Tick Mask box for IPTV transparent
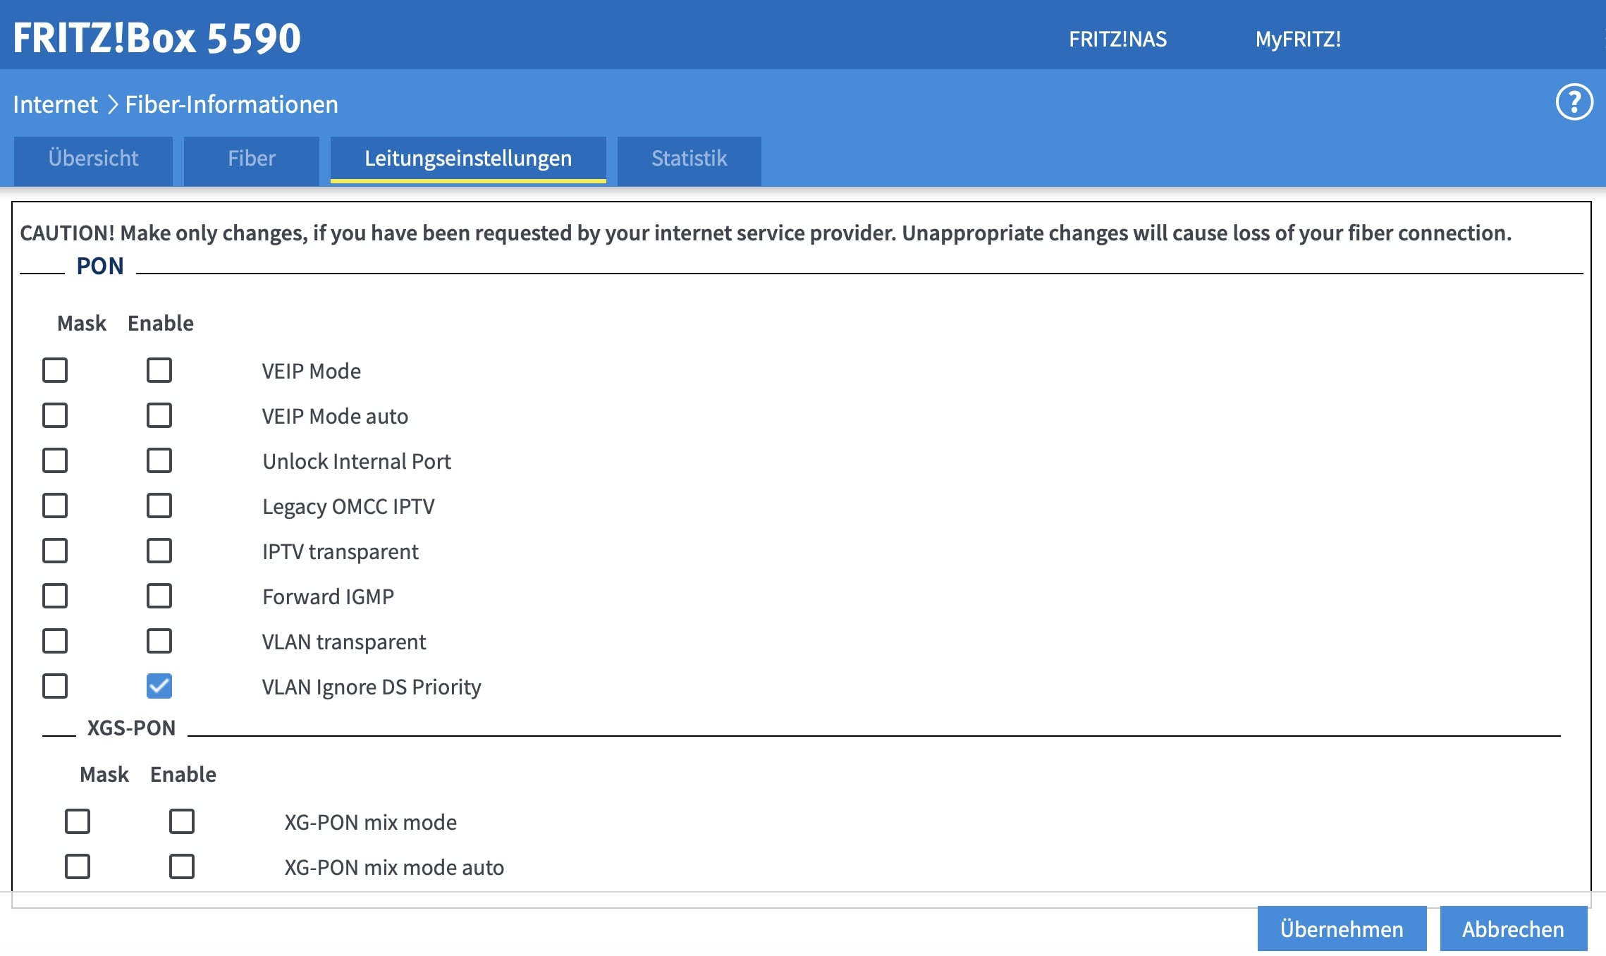 click(55, 551)
